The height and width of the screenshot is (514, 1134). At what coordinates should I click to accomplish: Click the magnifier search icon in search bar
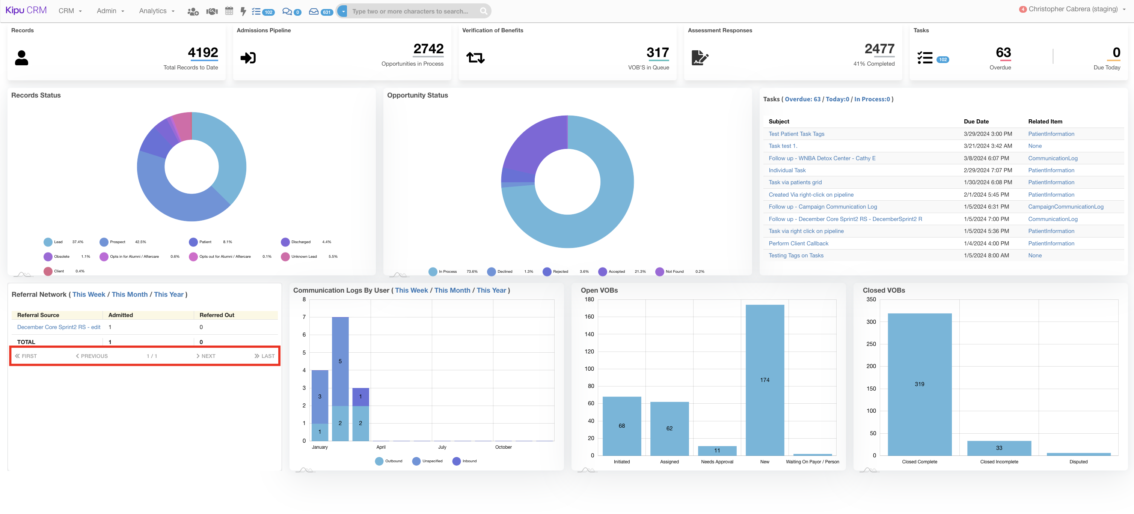tap(483, 11)
